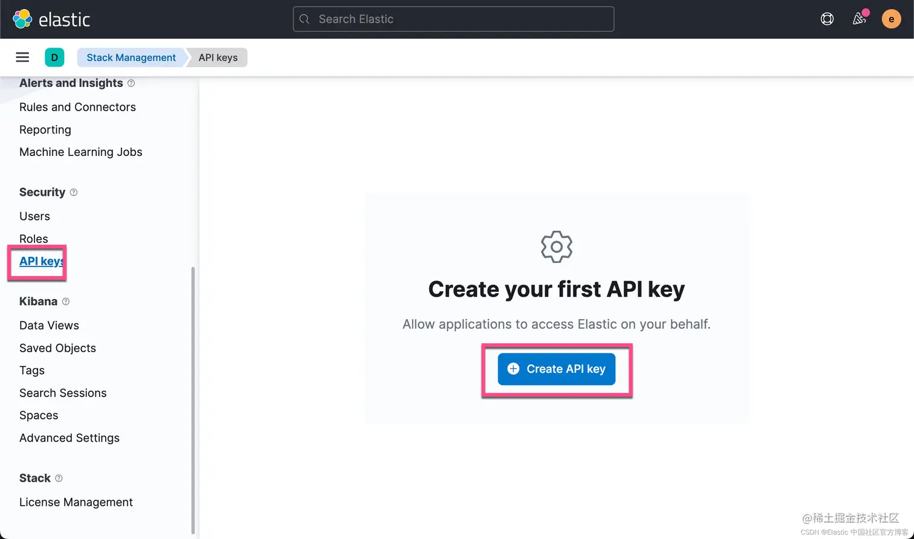Open the Tags page
The width and height of the screenshot is (914, 539).
tap(32, 370)
